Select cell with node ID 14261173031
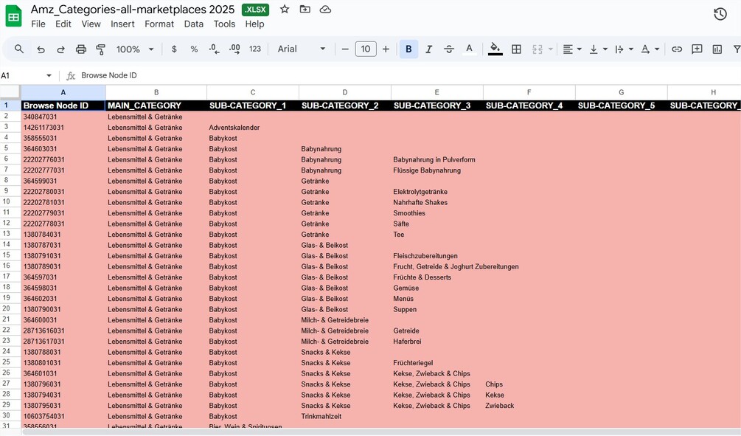The width and height of the screenshot is (741, 436). 63,127
